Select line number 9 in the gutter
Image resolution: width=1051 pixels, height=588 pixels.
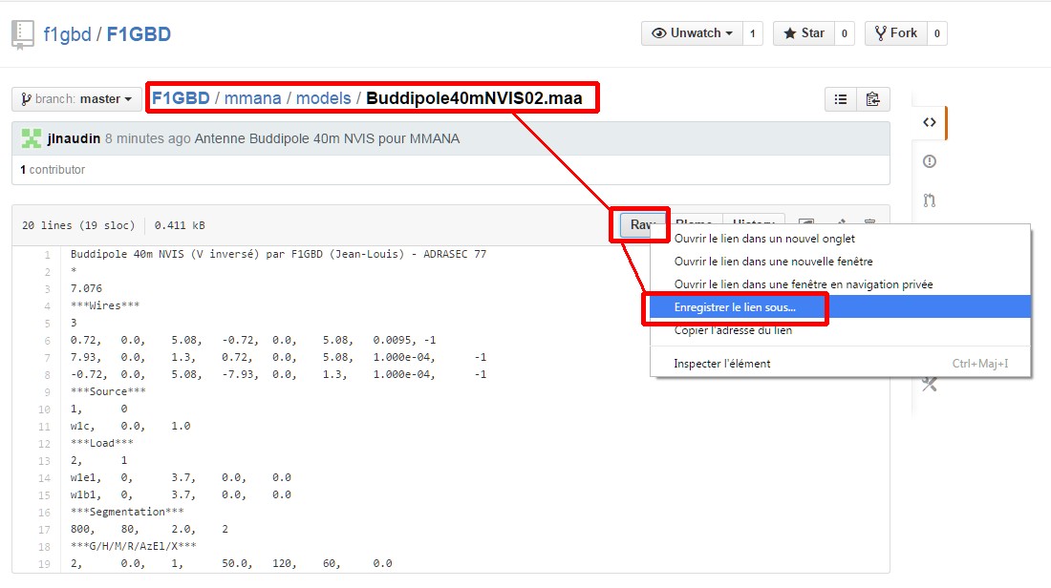pyautogui.click(x=47, y=391)
